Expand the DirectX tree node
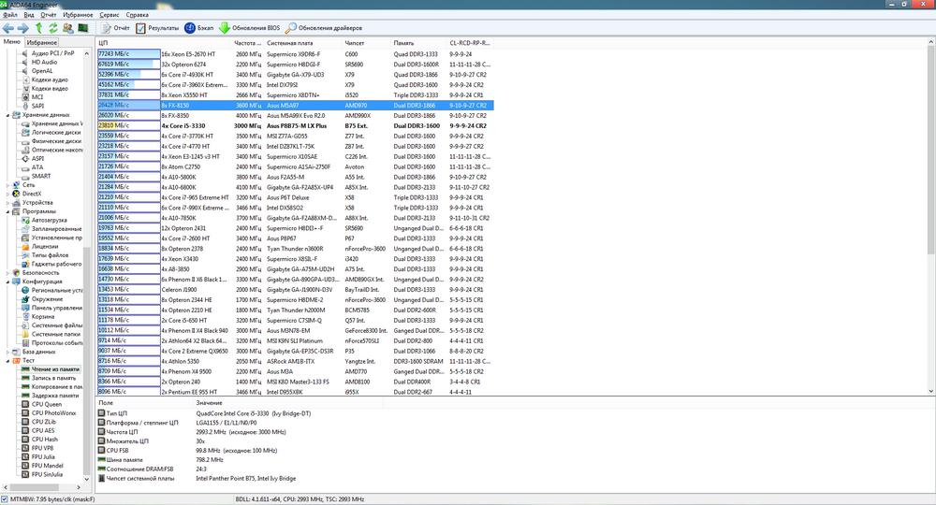 (x=7, y=194)
